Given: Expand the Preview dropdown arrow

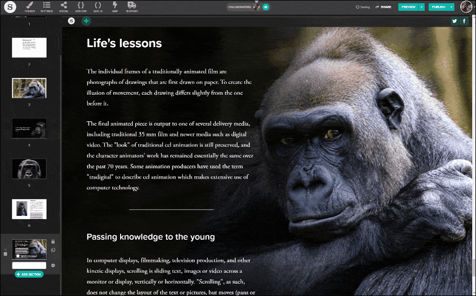Looking at the screenshot, I should tap(421, 7).
